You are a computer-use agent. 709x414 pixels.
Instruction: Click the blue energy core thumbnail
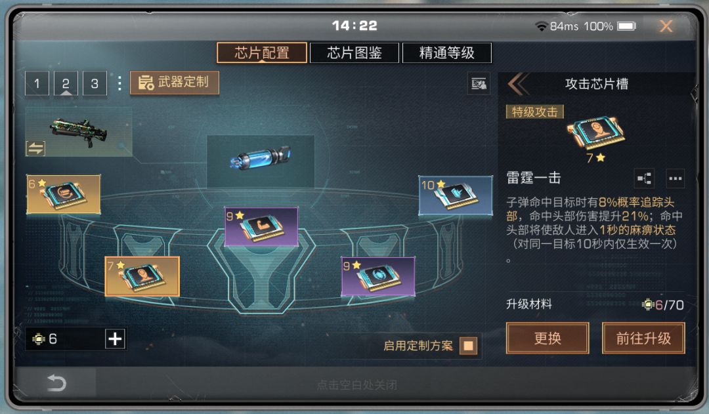pyautogui.click(x=261, y=161)
